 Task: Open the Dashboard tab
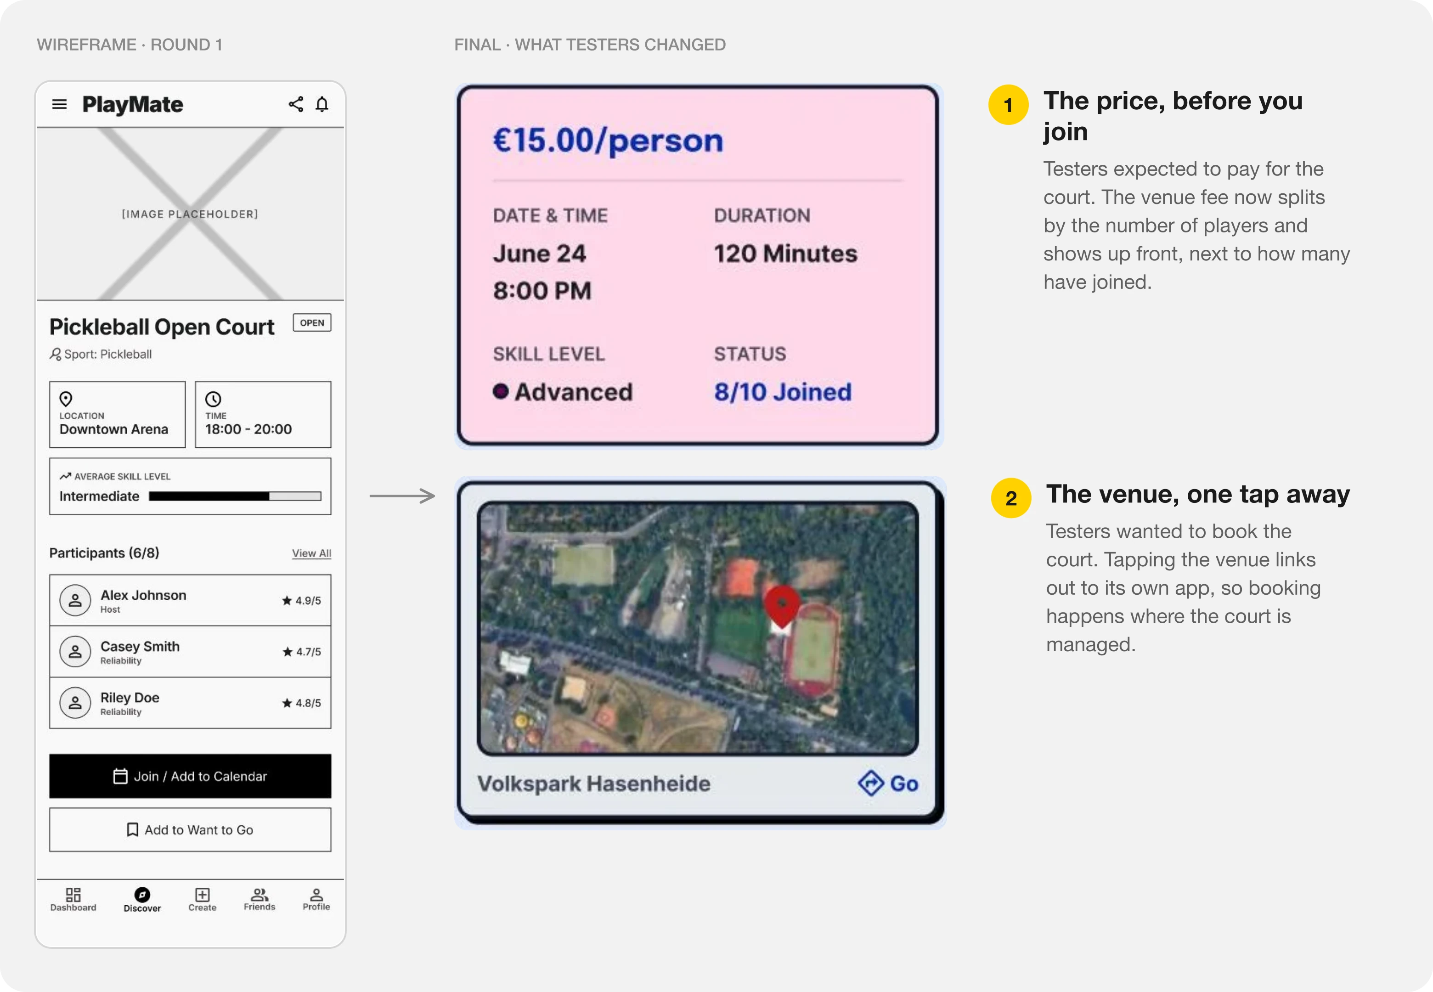point(73,899)
